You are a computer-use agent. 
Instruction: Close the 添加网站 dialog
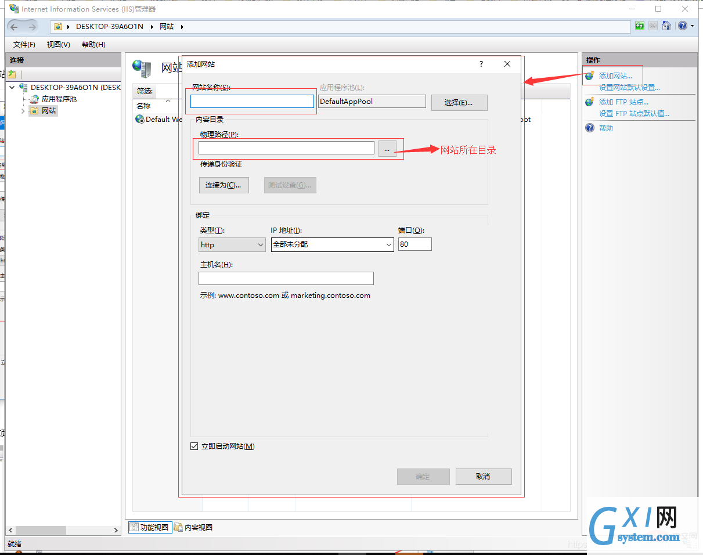(507, 64)
